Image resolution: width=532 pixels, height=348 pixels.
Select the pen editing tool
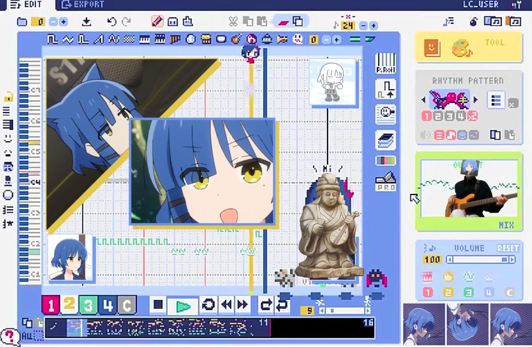coord(157,21)
